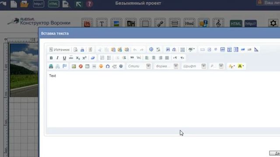Toggle Subscript formatting

(78, 58)
